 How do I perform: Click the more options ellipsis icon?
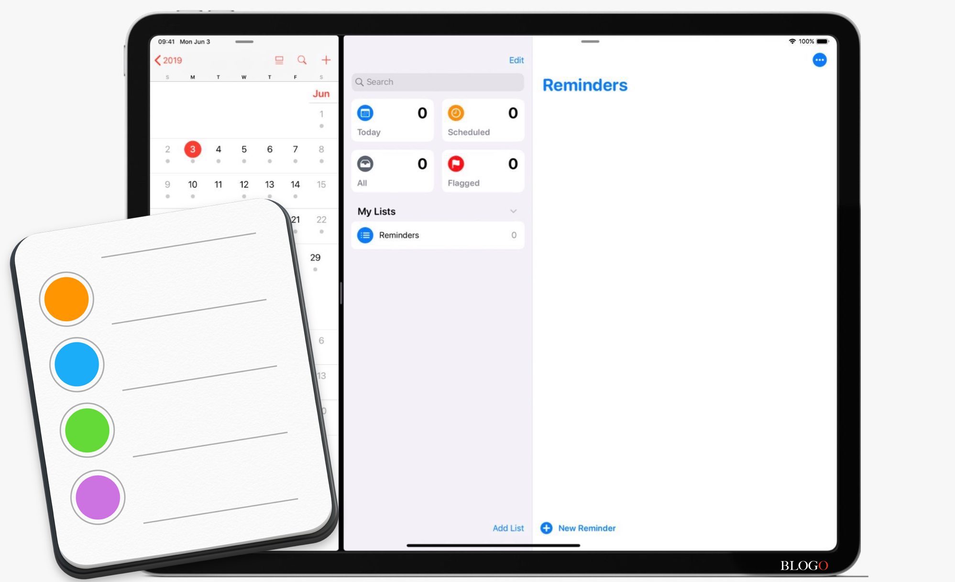819,60
